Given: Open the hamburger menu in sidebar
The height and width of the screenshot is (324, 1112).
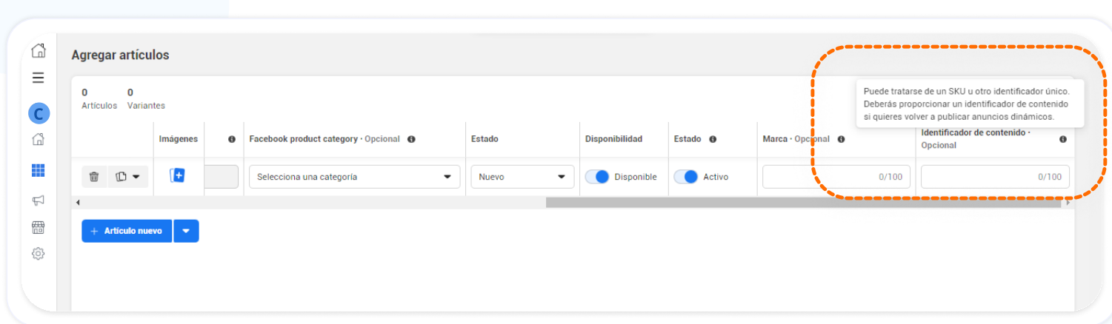Looking at the screenshot, I should pyautogui.click(x=38, y=78).
